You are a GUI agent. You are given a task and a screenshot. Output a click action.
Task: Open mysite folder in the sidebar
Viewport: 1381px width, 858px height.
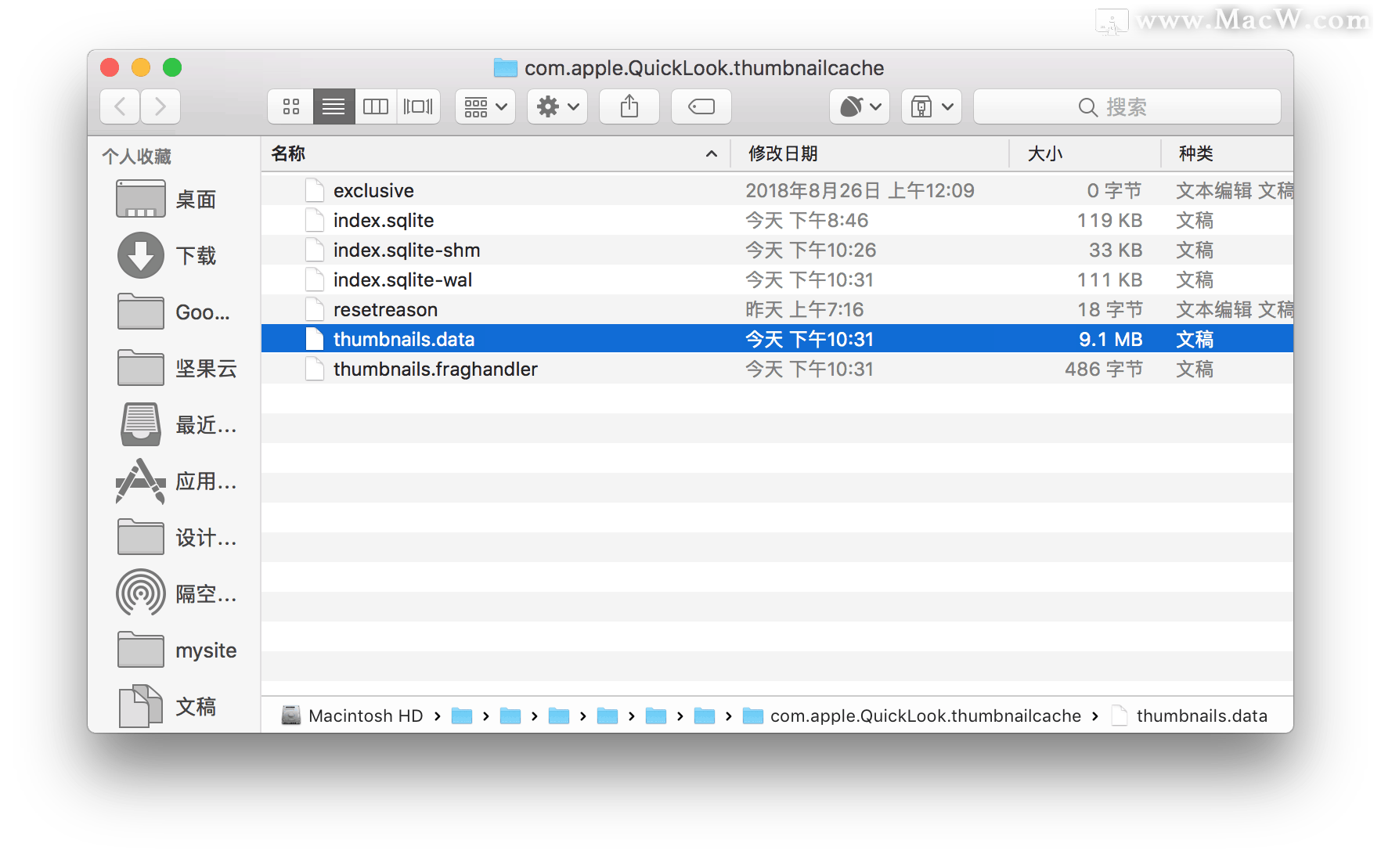172,651
